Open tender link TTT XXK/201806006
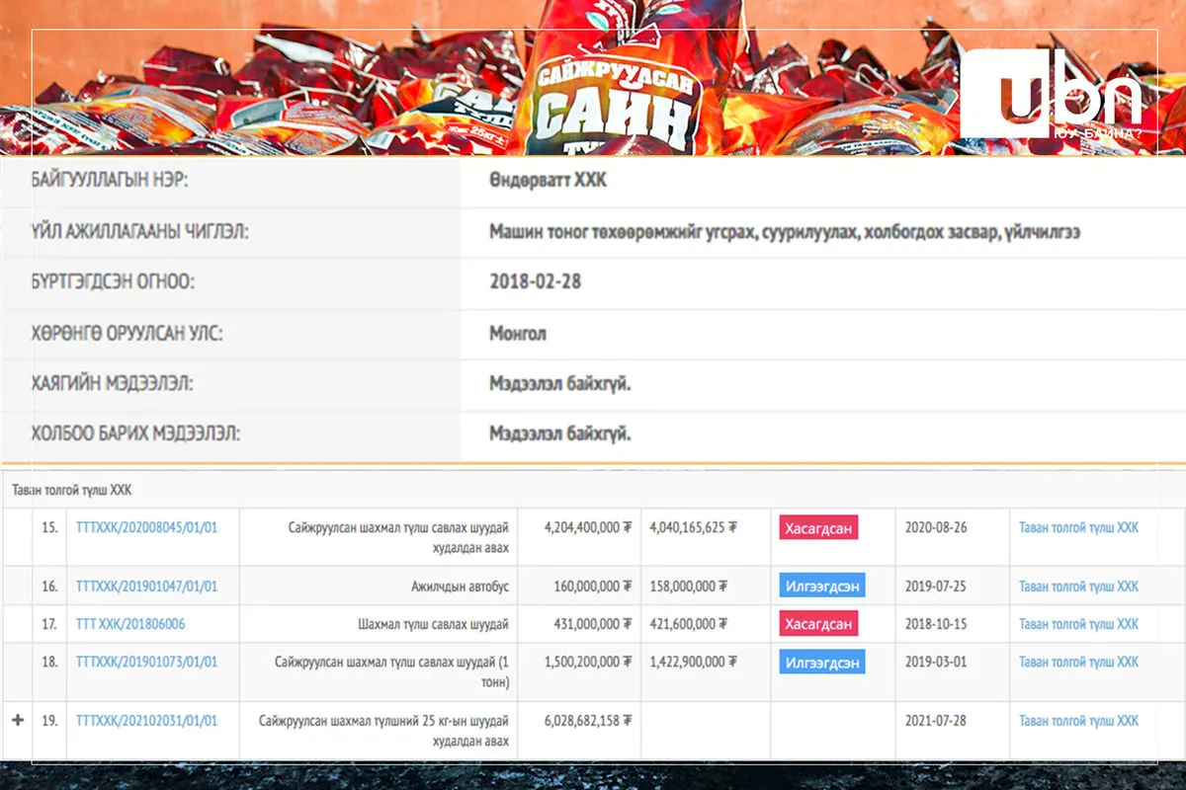The image size is (1186, 790). pos(130,624)
